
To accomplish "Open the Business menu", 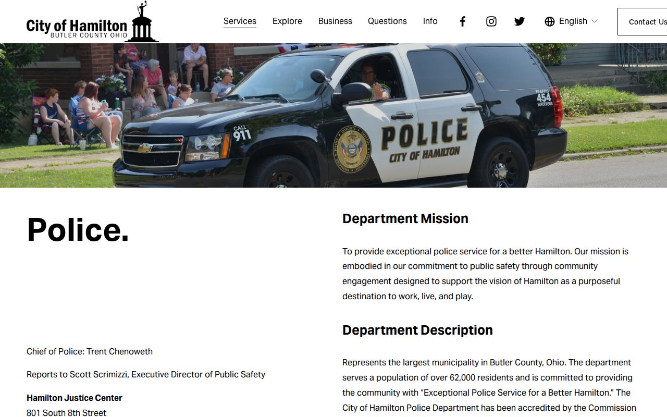I will tap(335, 21).
